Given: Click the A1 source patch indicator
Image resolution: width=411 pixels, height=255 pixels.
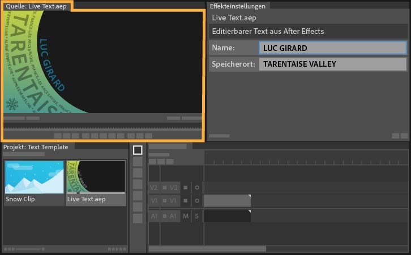Looking at the screenshot, I should click(154, 216).
